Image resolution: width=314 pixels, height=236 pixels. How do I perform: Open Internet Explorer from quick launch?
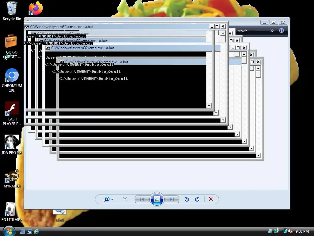coord(36,231)
